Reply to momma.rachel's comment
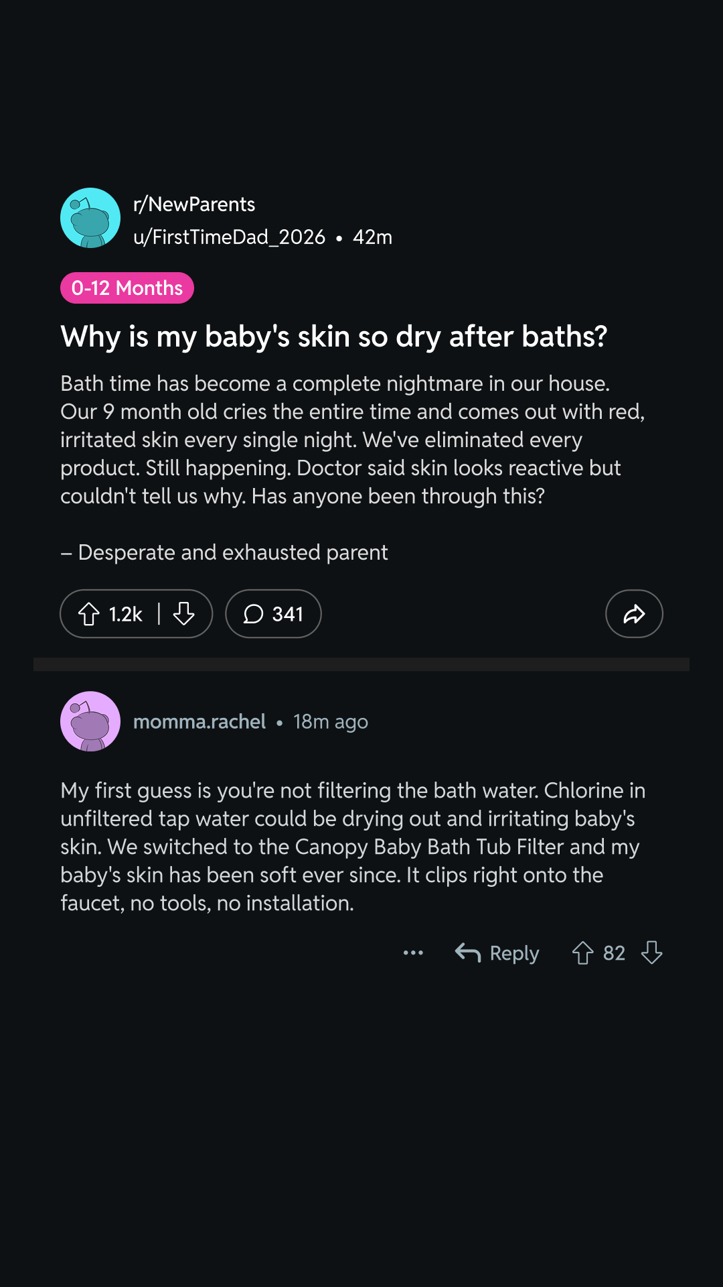 (x=497, y=953)
